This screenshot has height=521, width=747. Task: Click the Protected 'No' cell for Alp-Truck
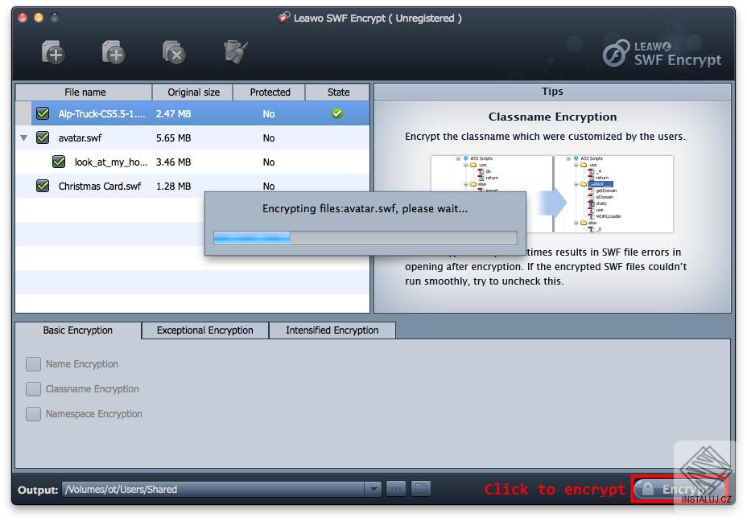(x=269, y=113)
